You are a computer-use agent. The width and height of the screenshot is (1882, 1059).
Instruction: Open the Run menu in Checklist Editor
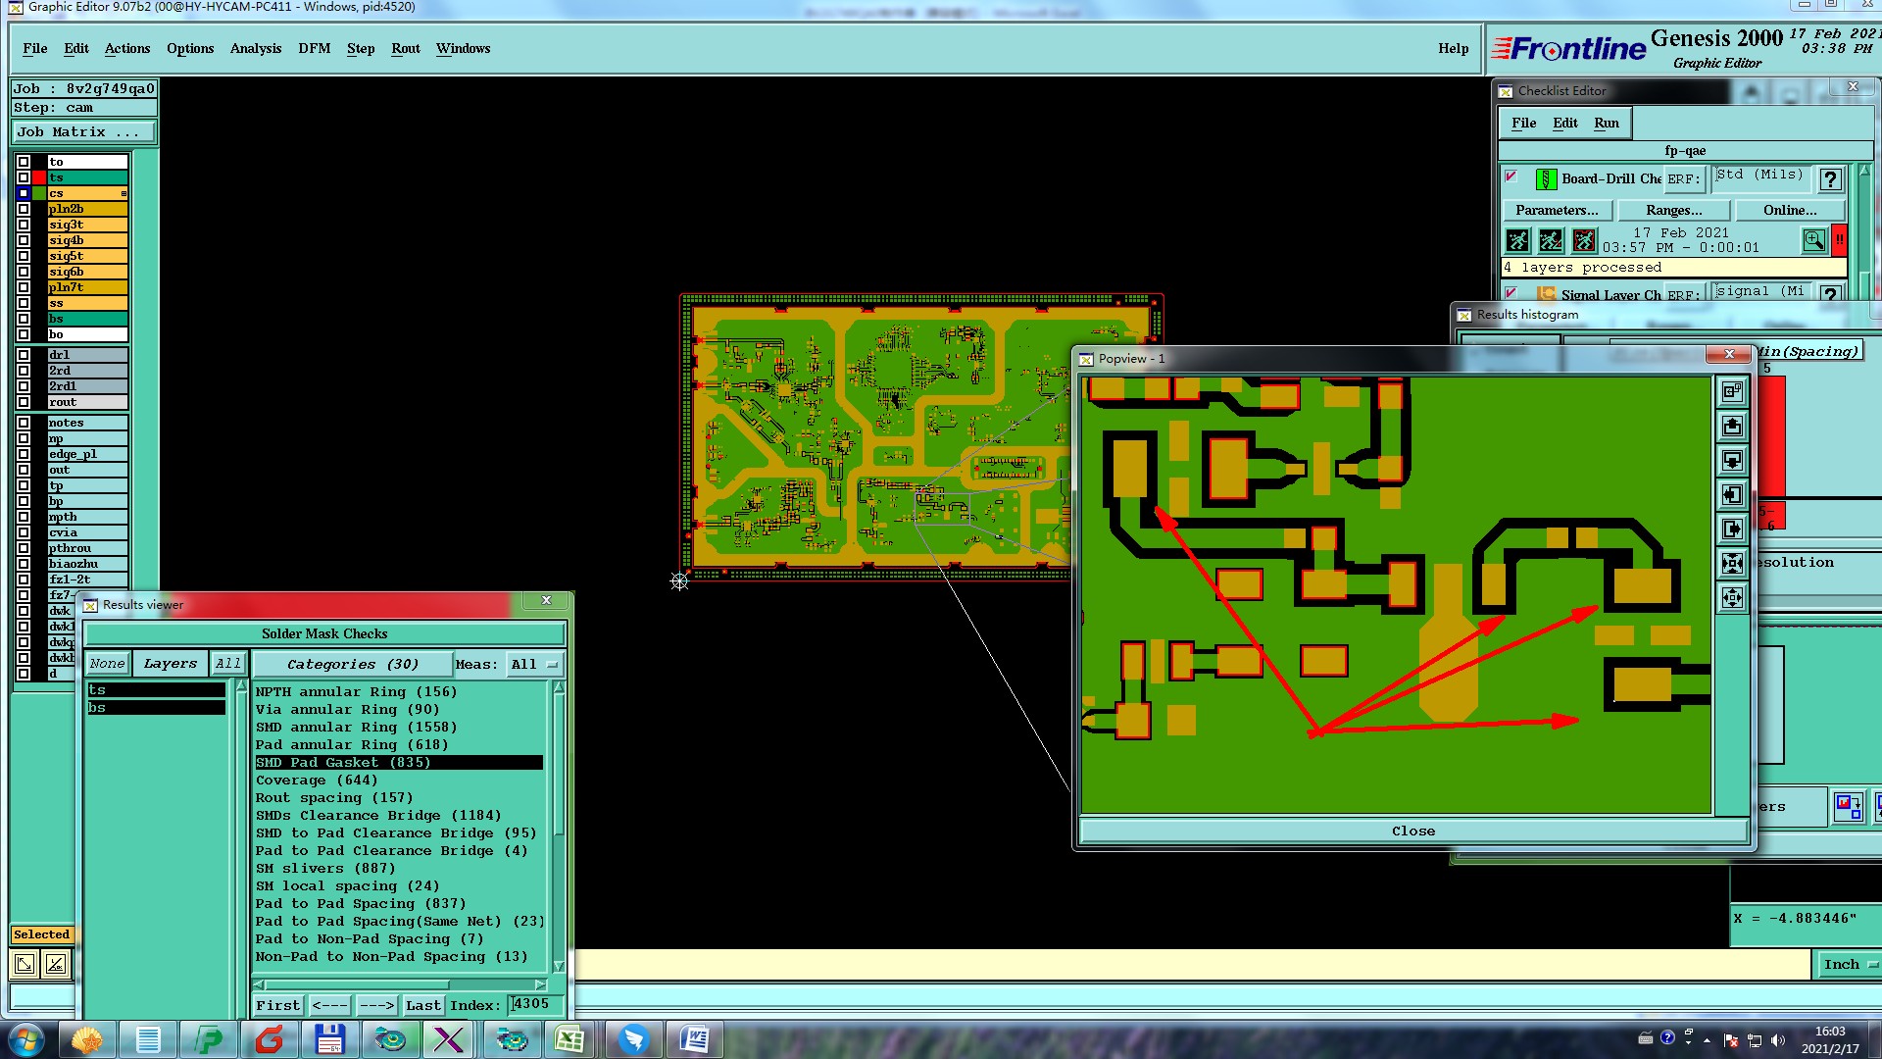click(1606, 123)
